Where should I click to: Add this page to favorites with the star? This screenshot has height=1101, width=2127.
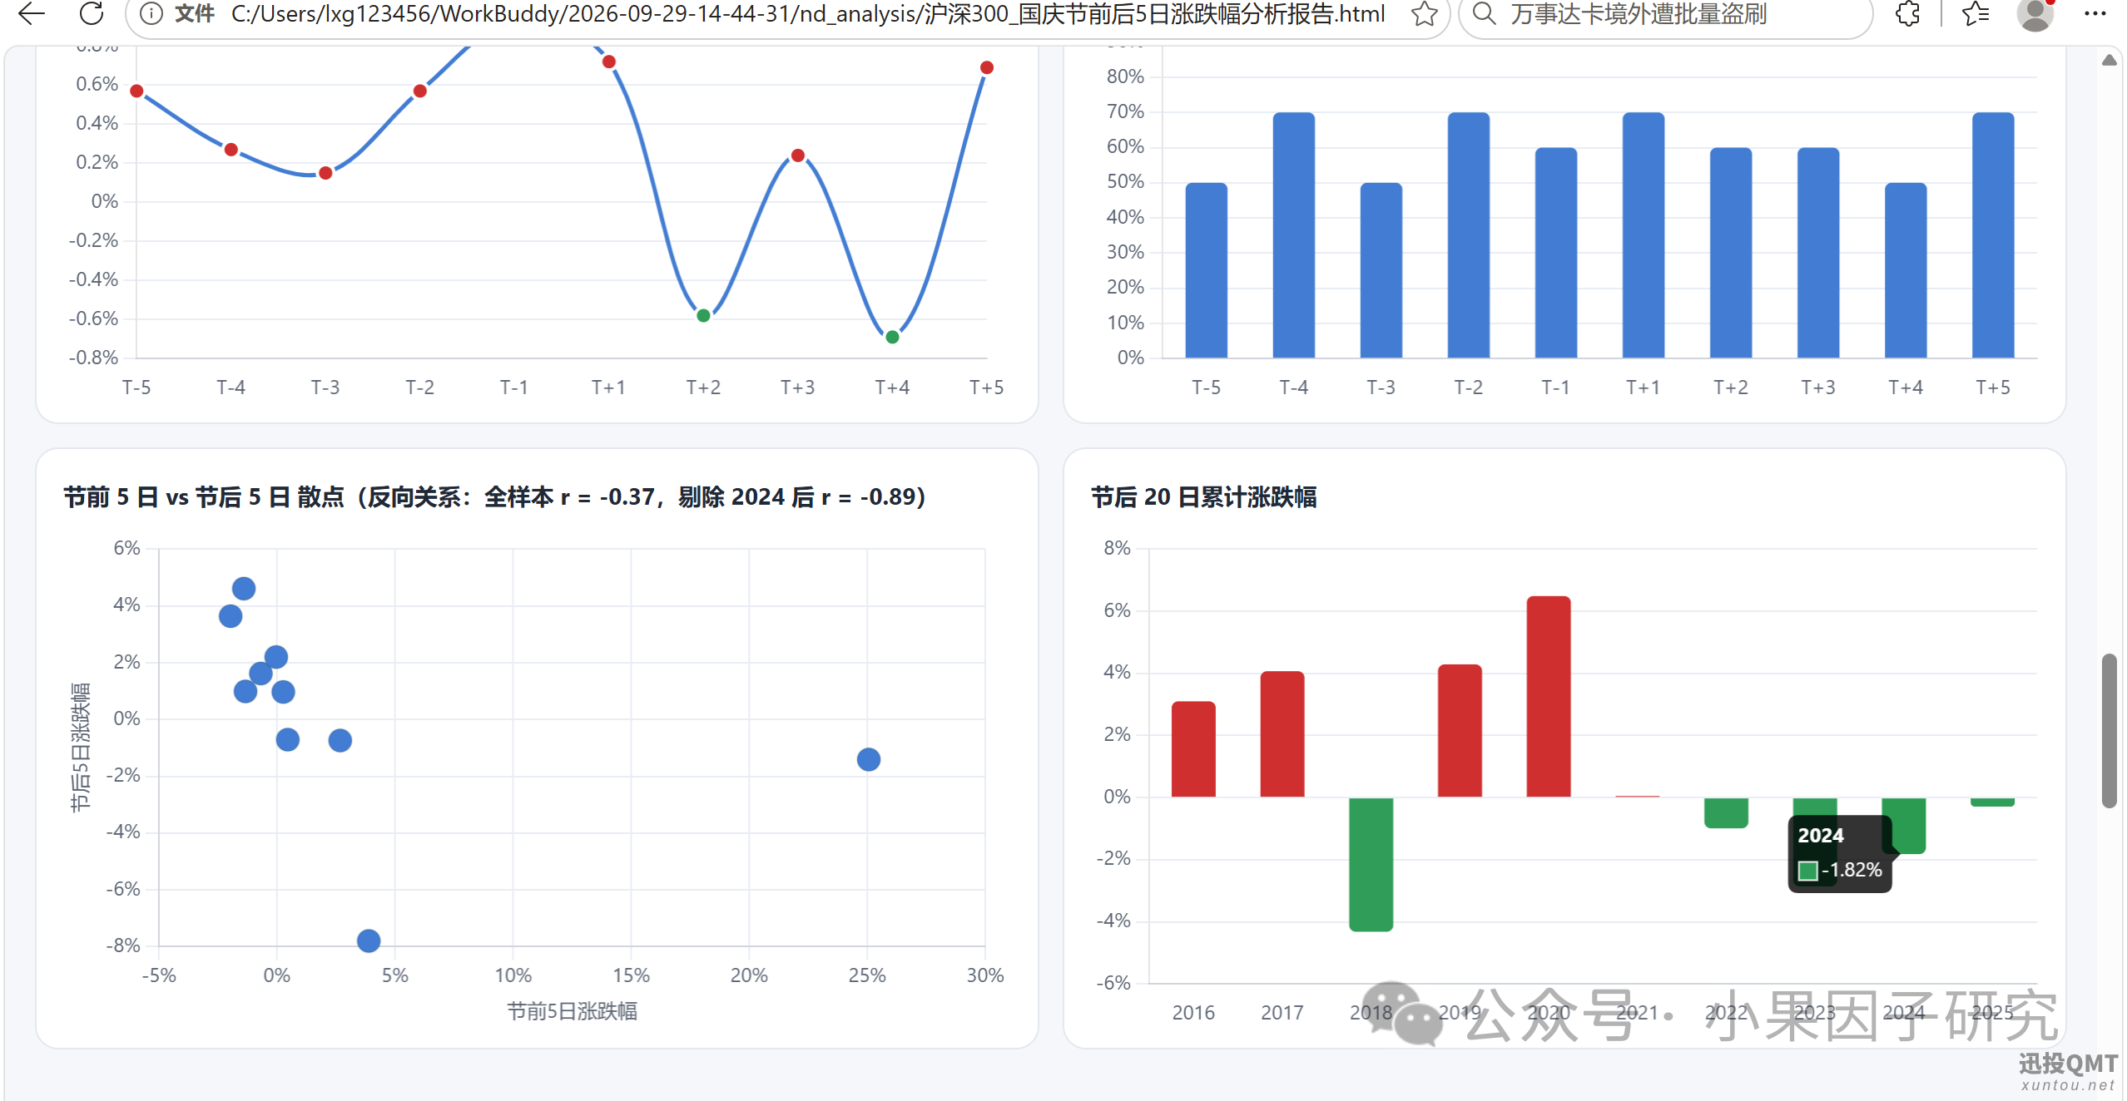tap(1425, 13)
